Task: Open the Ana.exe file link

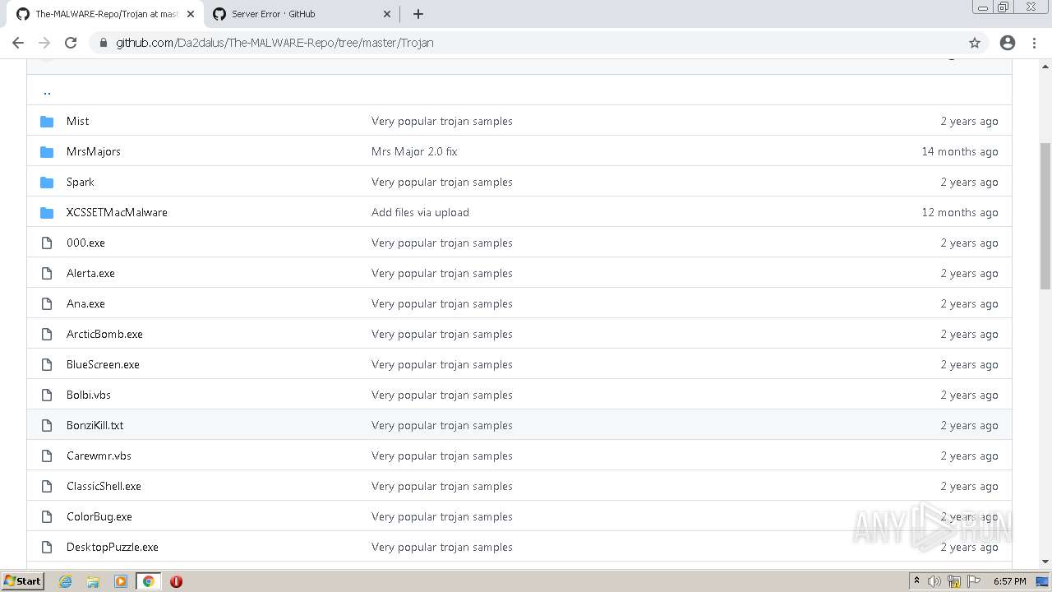Action: 85,303
